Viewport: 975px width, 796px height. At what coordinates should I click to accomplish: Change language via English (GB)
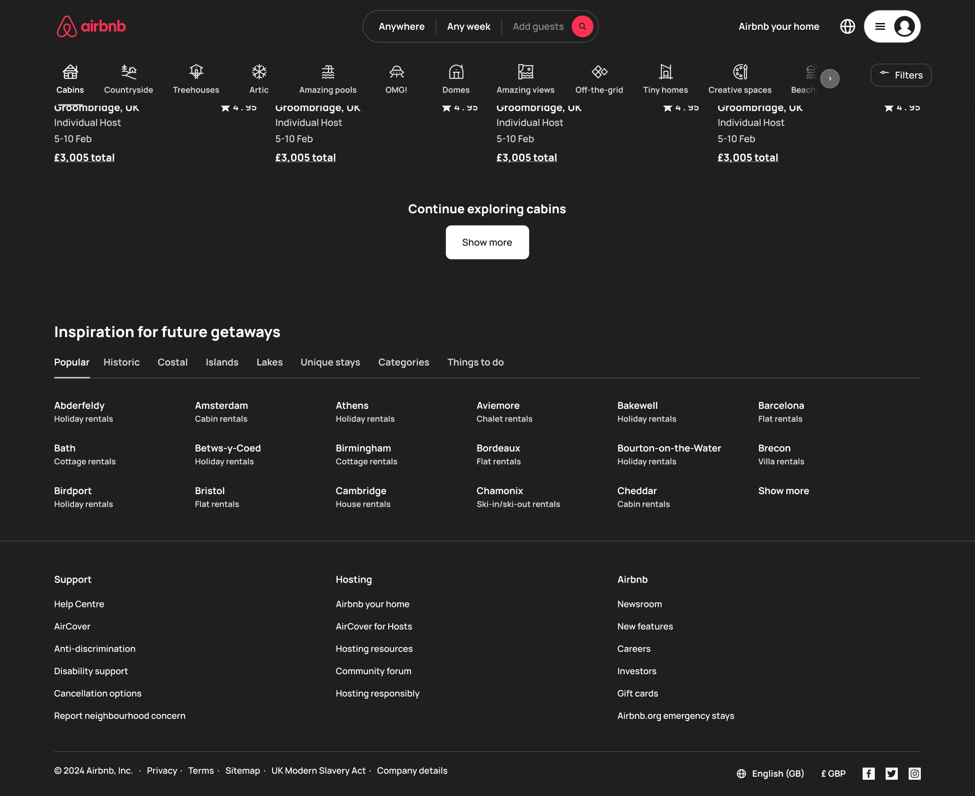pyautogui.click(x=778, y=773)
